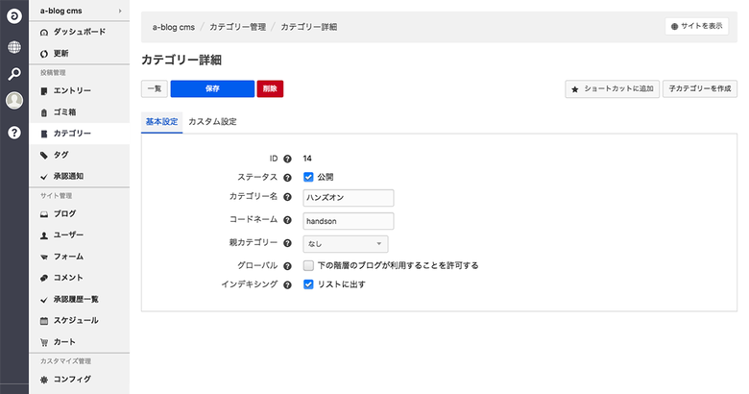This screenshot has height=394, width=749.
Task: Click the 更新 refresh icon
Action: 44,54
